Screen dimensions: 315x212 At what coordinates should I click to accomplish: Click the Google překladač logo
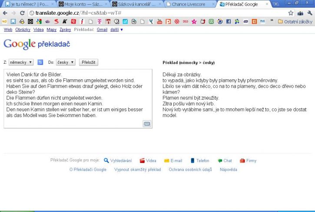pyautogui.click(x=37, y=44)
